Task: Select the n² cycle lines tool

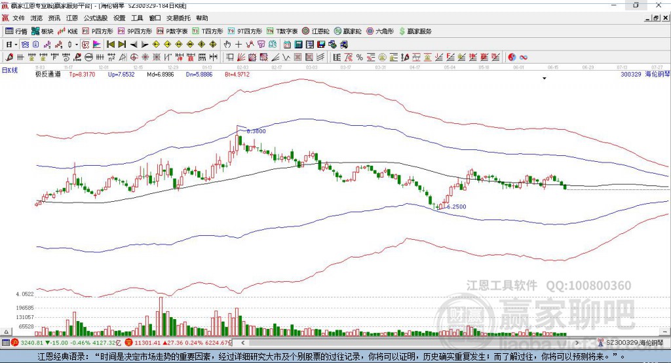Action: click(x=111, y=57)
